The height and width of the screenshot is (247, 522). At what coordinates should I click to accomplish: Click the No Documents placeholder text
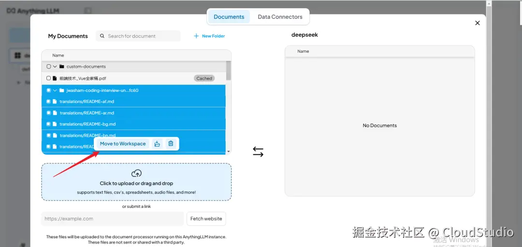click(380, 126)
